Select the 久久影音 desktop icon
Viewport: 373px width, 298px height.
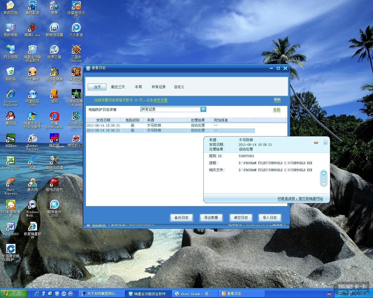(x=76, y=30)
